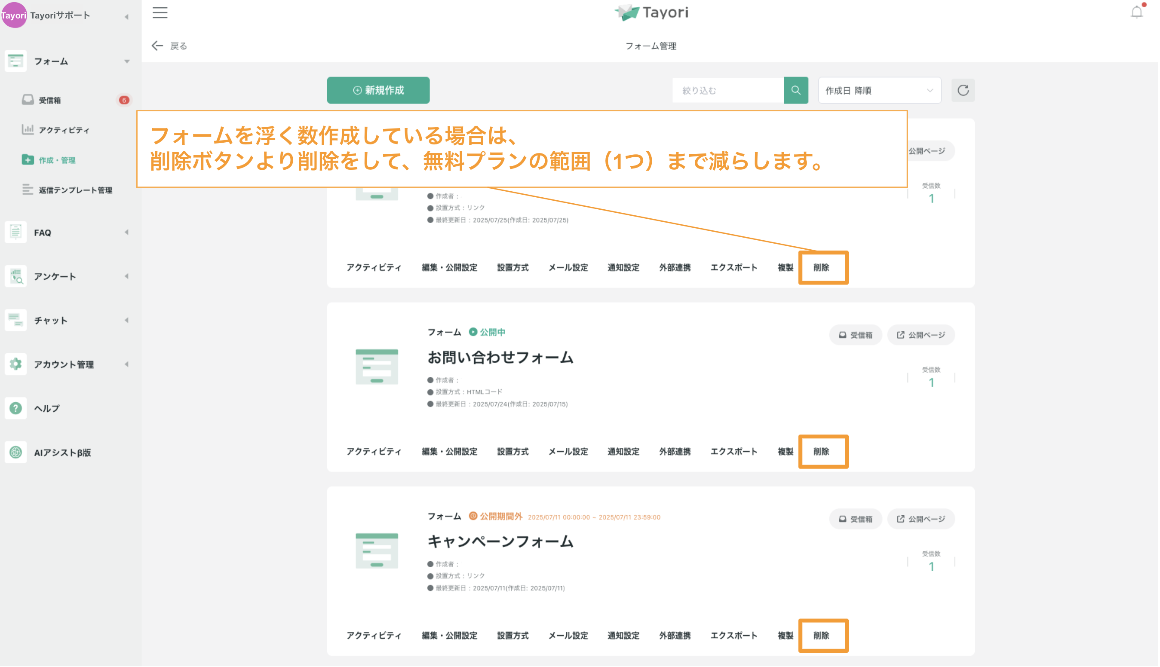Open the notification bell
Image resolution: width=1160 pixels, height=667 pixels.
pyautogui.click(x=1137, y=12)
